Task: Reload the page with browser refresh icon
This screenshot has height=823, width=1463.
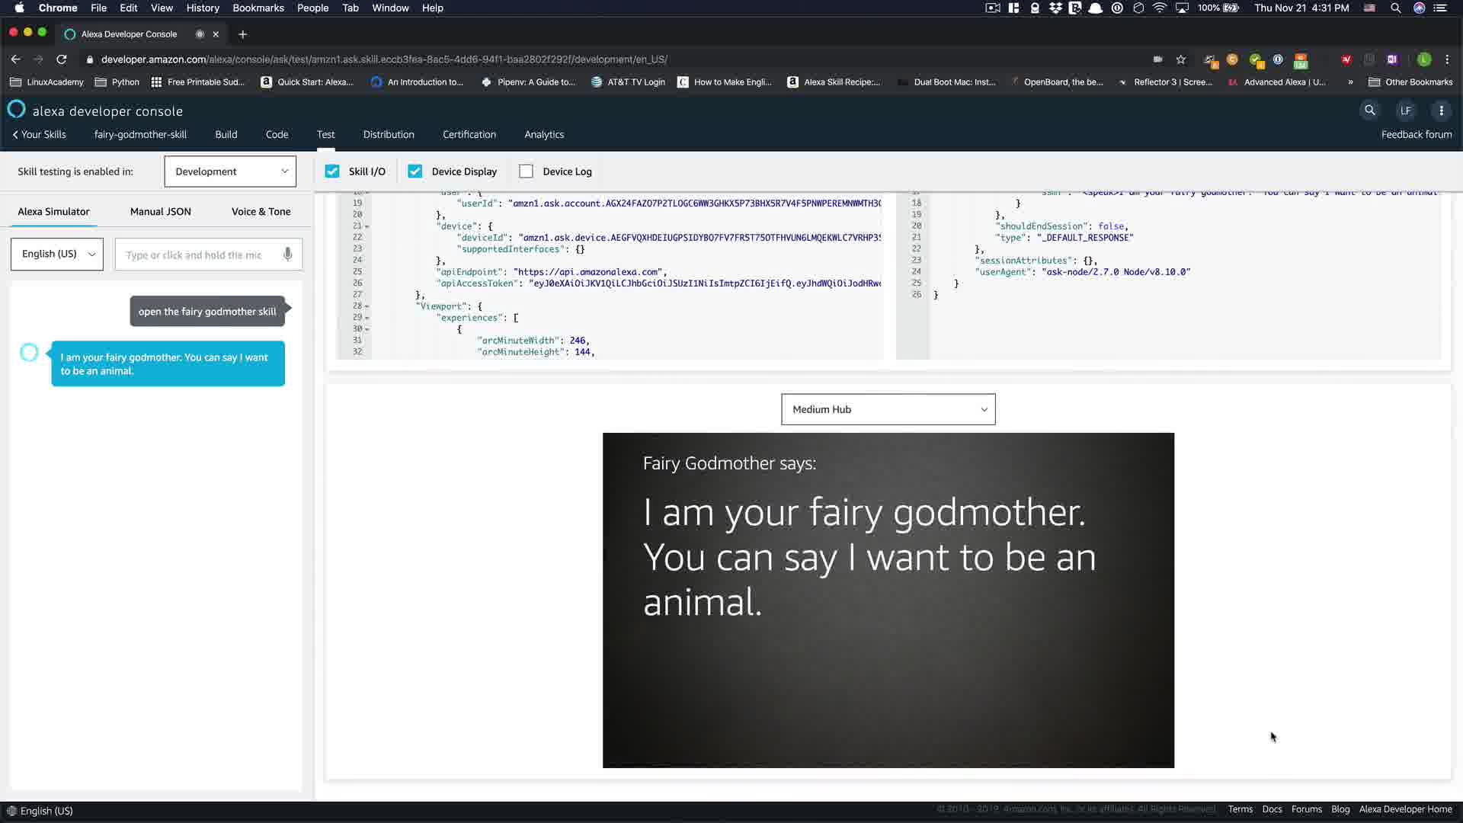Action: tap(62, 59)
